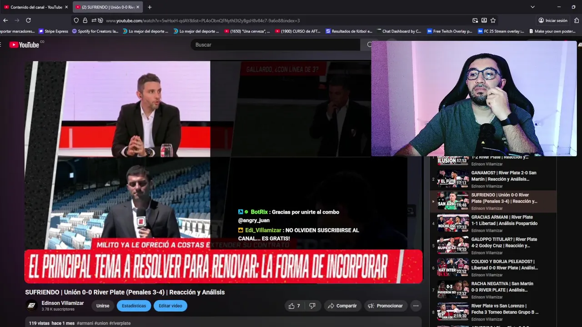This screenshot has height=327, width=582.
Task: Select current playlist item 'SUFRIENDO | Unión 0-0 River'
Action: click(x=493, y=201)
